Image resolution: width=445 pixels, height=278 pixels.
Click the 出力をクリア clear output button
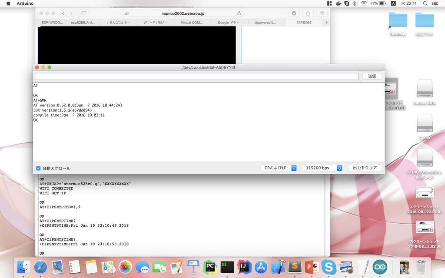tap(365, 168)
